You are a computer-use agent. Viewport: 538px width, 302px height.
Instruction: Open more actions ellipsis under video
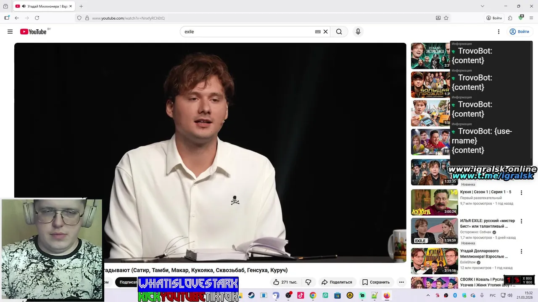[x=401, y=282]
